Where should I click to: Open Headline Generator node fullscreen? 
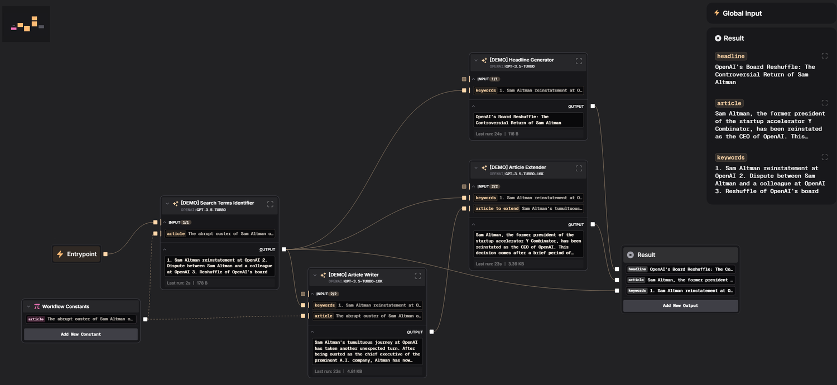(x=579, y=61)
